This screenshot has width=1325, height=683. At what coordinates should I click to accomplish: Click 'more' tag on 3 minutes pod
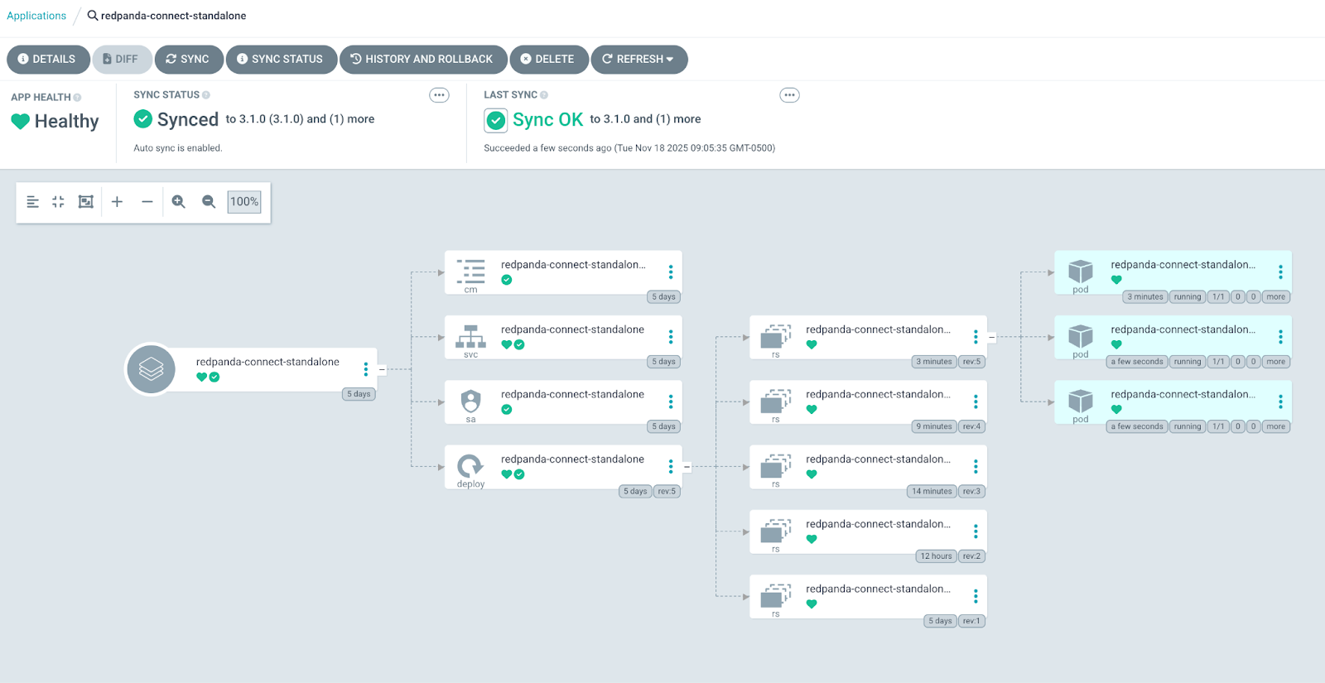click(1276, 297)
